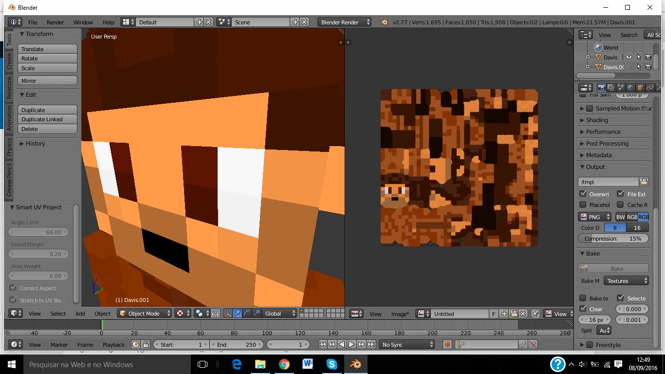Open the Render properties camera tab

pos(602,88)
